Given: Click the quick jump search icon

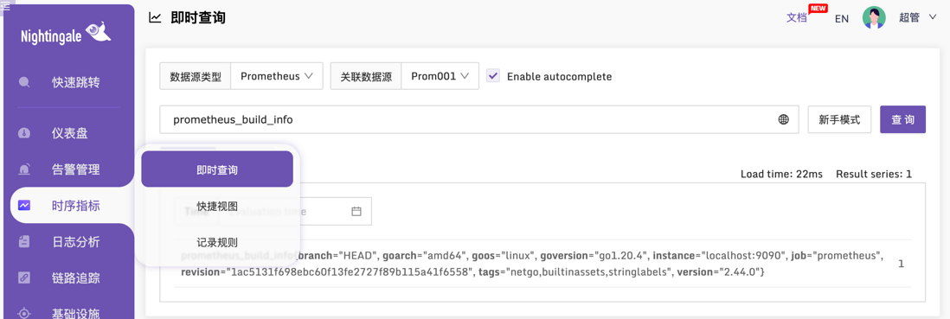Looking at the screenshot, I should pos(24,82).
